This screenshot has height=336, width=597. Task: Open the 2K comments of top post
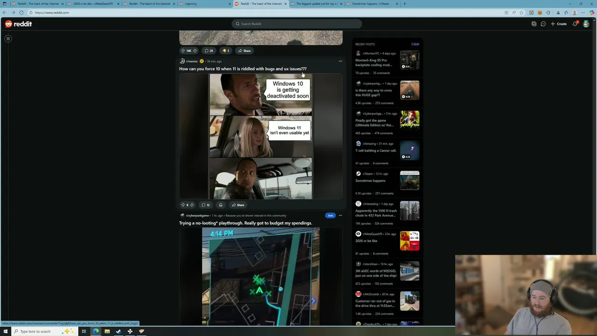click(209, 50)
